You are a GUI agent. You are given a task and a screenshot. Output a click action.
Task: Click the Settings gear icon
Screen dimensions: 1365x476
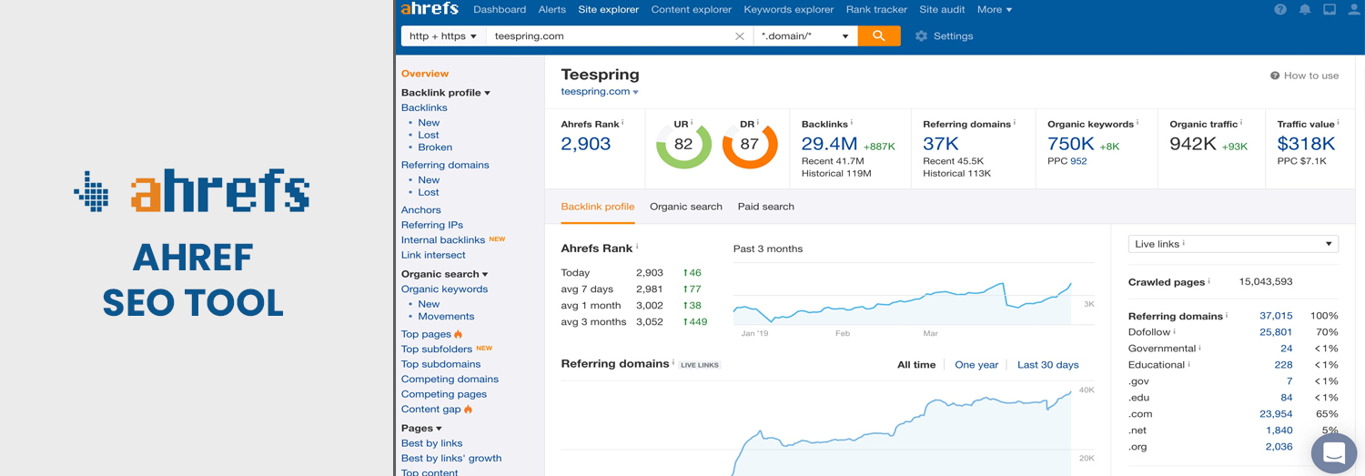[921, 36]
